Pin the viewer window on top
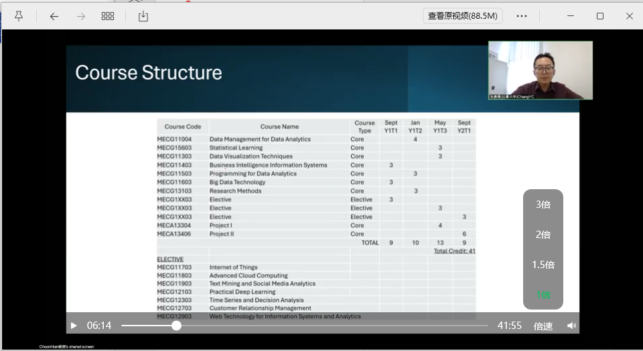Image resolution: width=643 pixels, height=351 pixels. 19,16
